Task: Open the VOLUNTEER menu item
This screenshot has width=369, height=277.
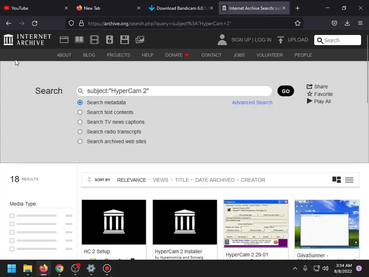Action: [270, 55]
